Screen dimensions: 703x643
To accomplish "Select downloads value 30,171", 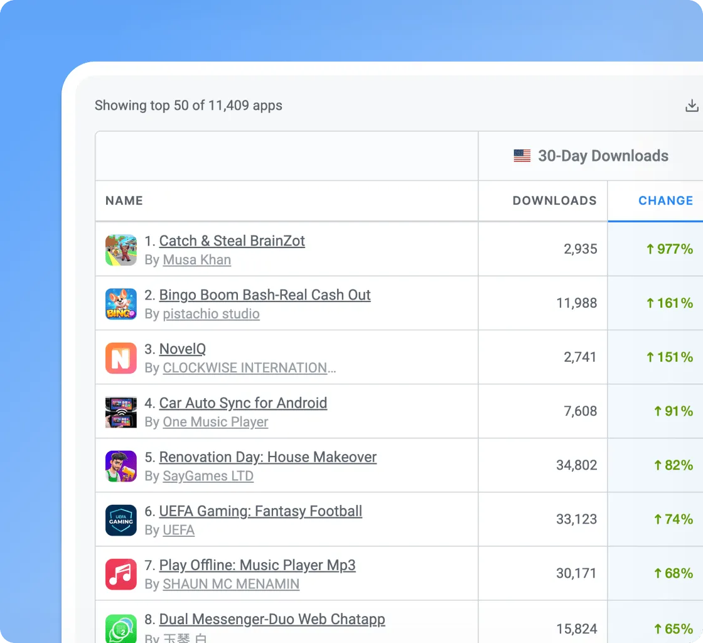I will click(x=577, y=573).
